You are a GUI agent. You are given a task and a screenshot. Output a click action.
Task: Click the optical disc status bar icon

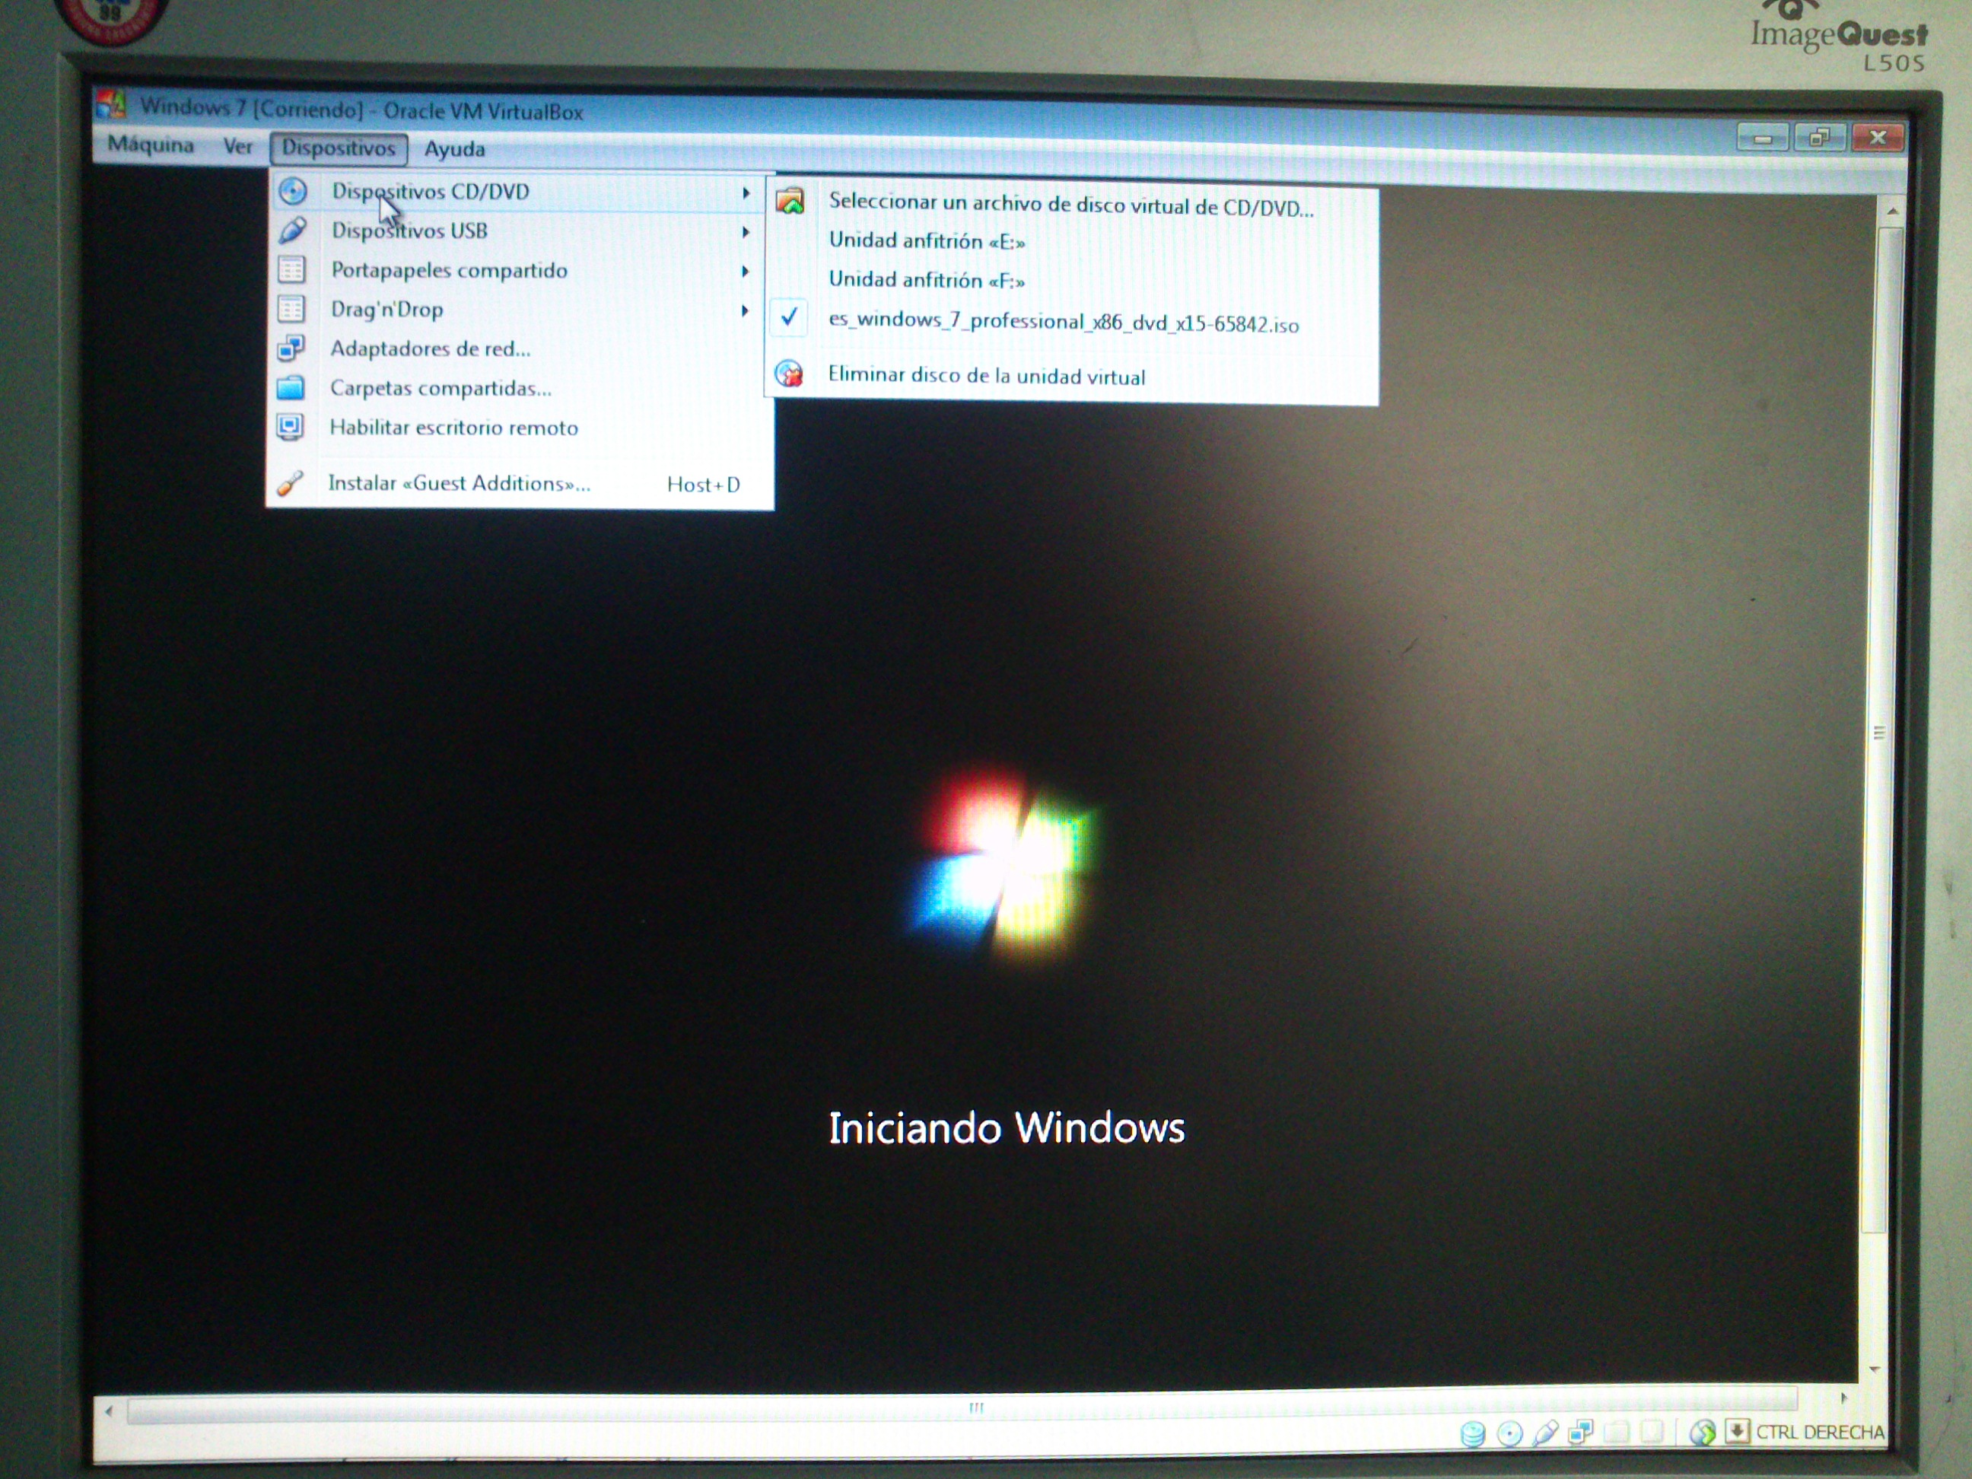point(1509,1433)
